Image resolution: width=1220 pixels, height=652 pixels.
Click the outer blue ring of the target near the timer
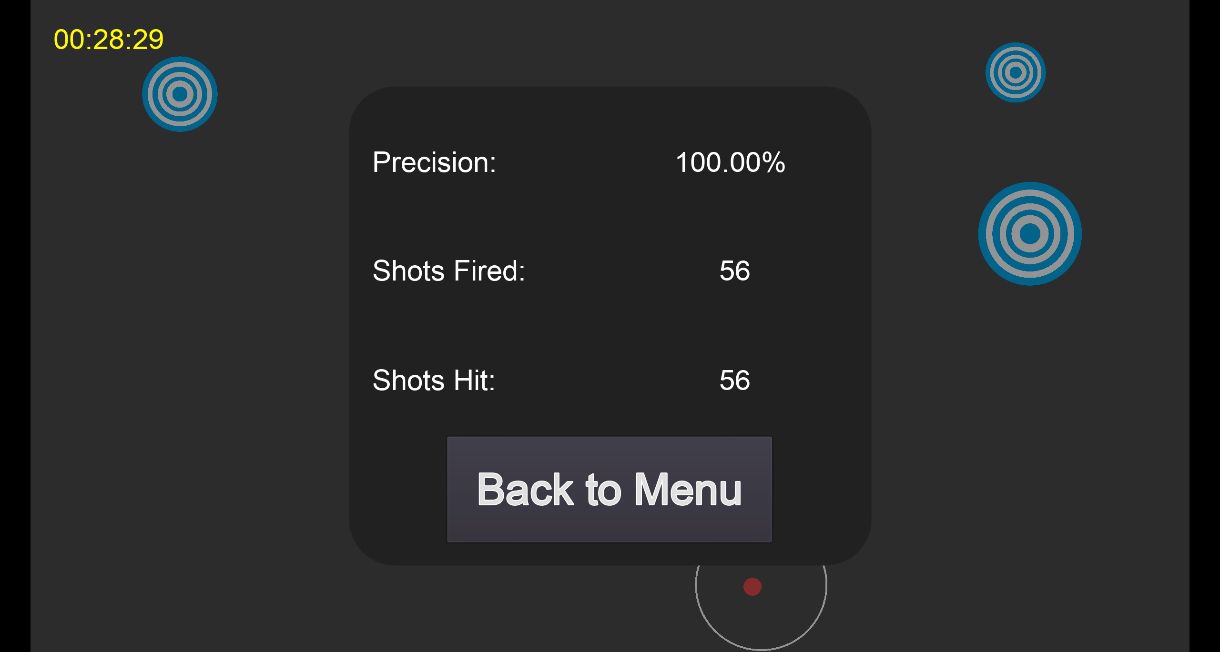(x=180, y=60)
